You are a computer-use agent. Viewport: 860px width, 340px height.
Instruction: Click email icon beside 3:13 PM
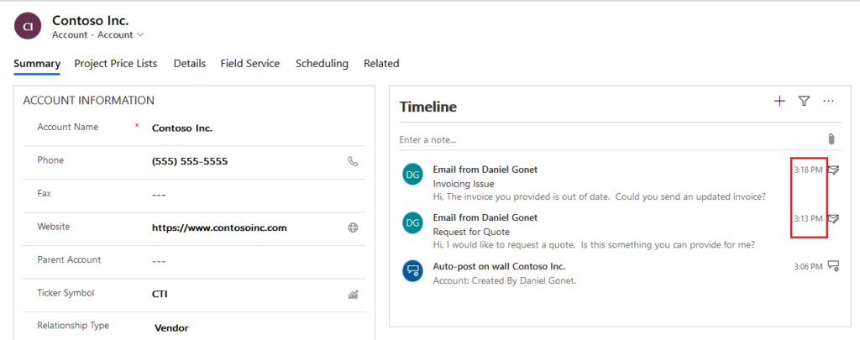[x=834, y=218]
